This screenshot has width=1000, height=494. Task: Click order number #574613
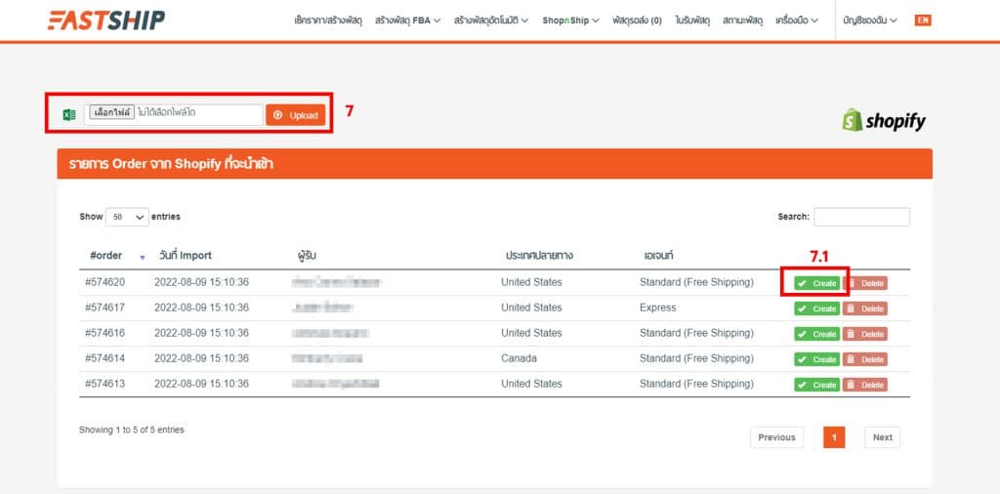pos(105,384)
